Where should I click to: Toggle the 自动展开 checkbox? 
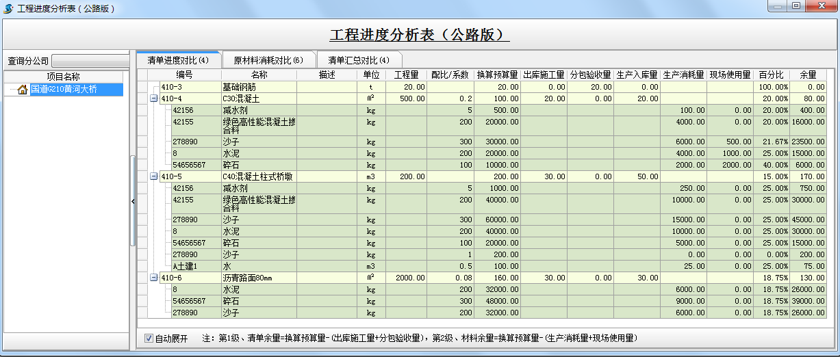[x=149, y=339]
